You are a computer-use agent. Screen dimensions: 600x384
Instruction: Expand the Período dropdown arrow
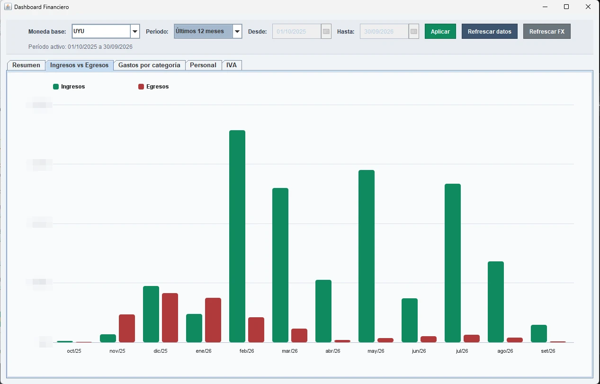[237, 31]
